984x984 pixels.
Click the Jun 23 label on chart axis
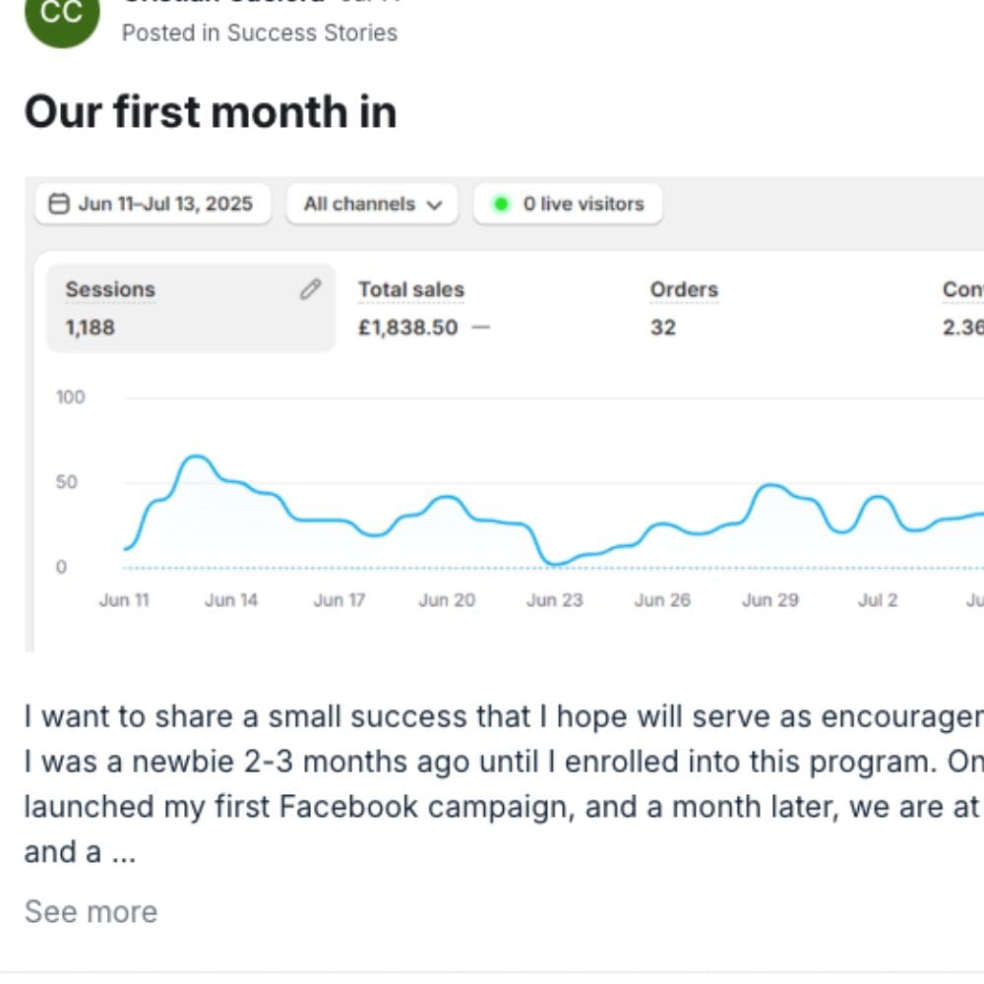click(555, 600)
